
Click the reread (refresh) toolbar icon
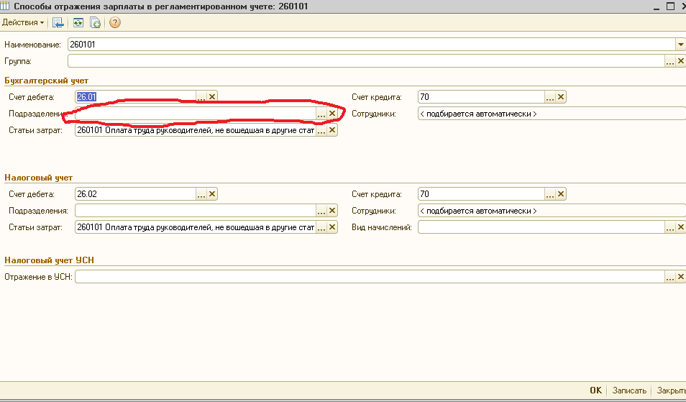pyautogui.click(x=78, y=23)
